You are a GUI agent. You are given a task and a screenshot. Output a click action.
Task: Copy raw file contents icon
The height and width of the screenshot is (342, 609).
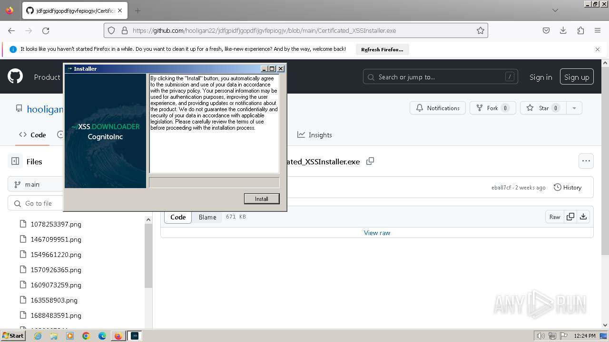pyautogui.click(x=570, y=217)
